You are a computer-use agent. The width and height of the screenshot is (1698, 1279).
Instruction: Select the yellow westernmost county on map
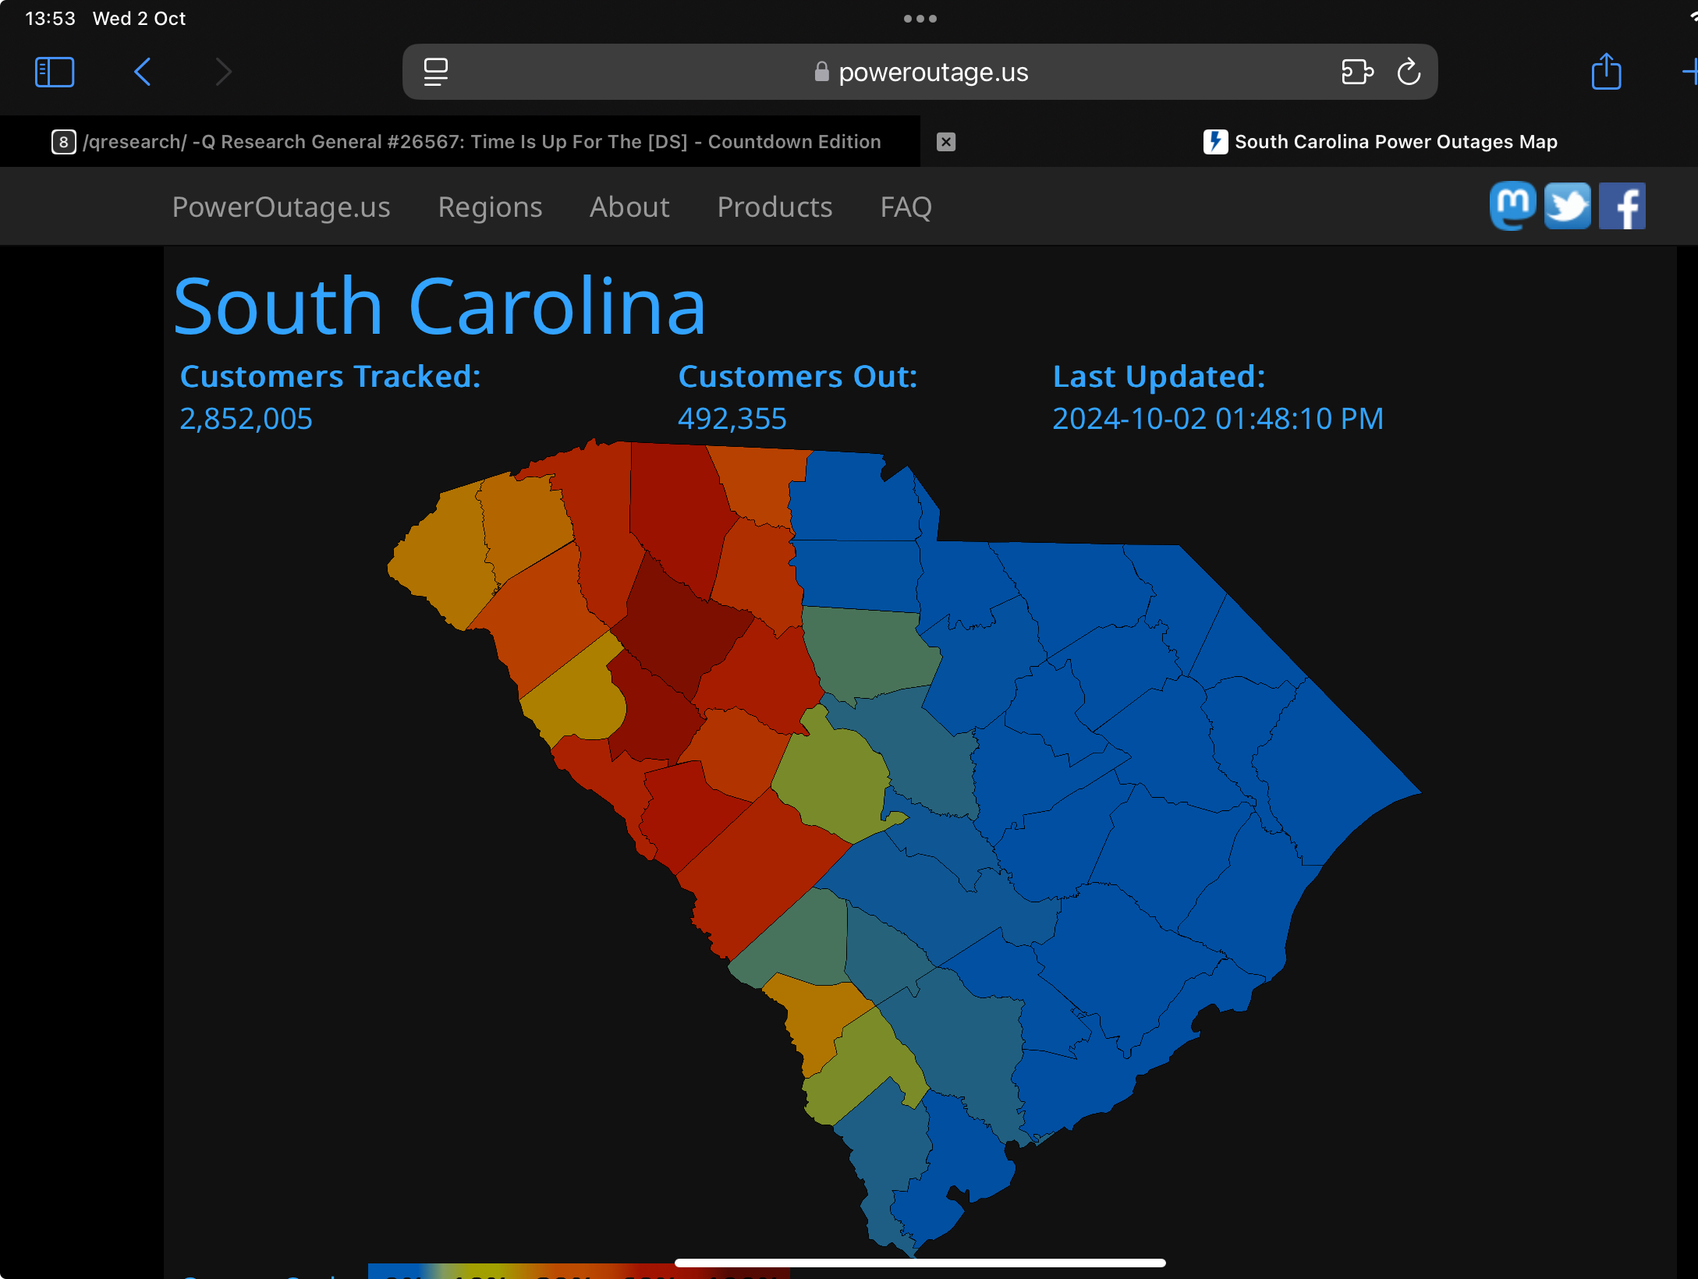(x=443, y=555)
